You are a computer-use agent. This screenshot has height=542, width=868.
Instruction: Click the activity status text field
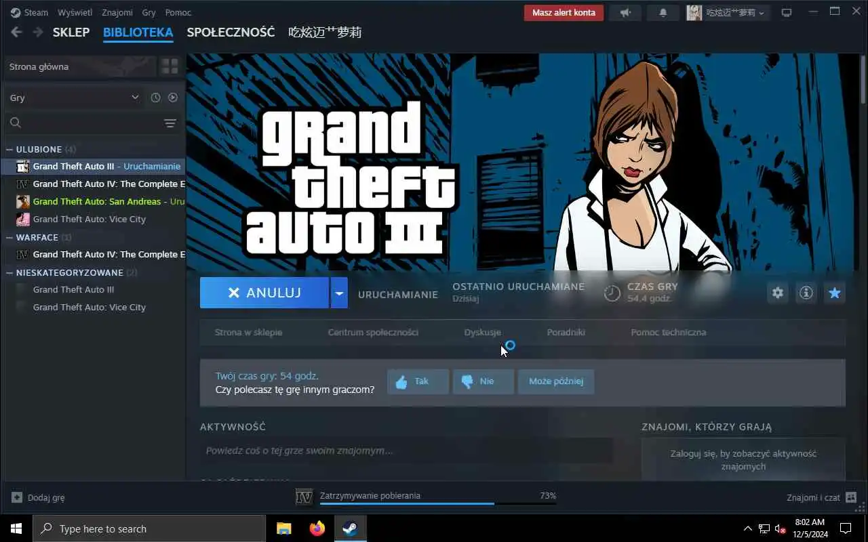[x=407, y=451]
